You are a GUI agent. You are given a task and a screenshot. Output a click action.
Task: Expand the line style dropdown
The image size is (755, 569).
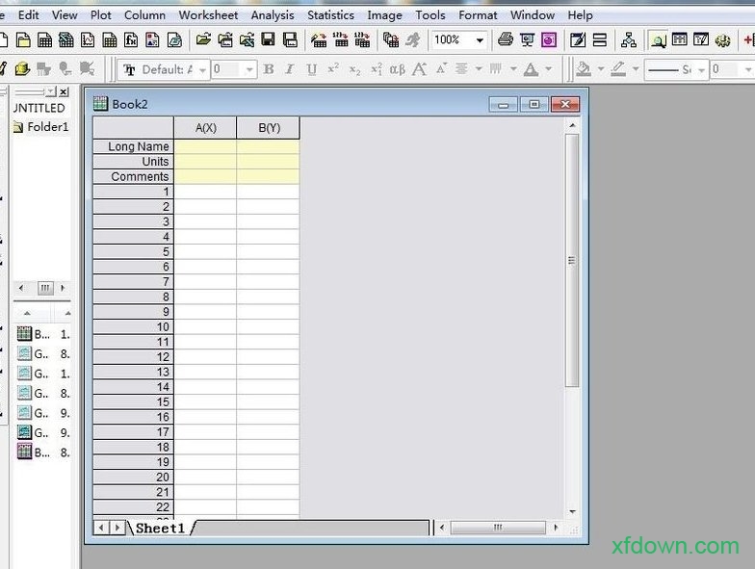[x=700, y=69]
